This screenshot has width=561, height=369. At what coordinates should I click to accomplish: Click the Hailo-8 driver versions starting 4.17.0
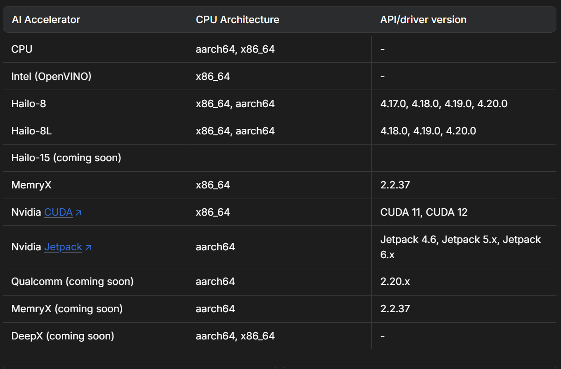pyautogui.click(x=443, y=104)
